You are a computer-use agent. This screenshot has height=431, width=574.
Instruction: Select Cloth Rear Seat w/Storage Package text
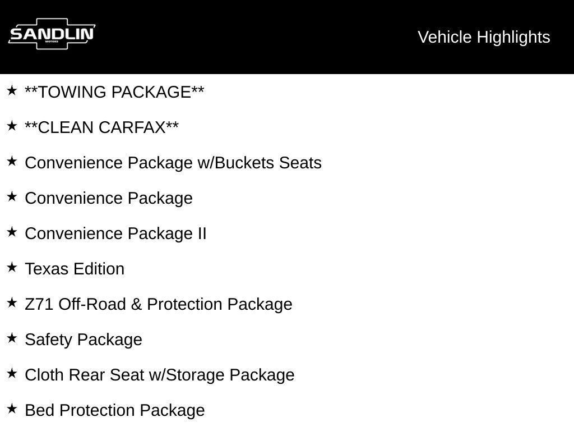coord(160,375)
